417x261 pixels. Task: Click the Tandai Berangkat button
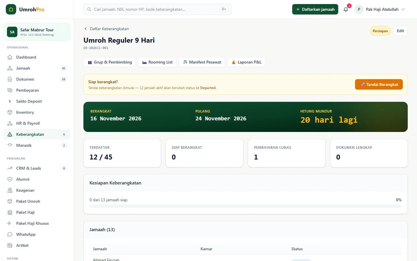[379, 84]
